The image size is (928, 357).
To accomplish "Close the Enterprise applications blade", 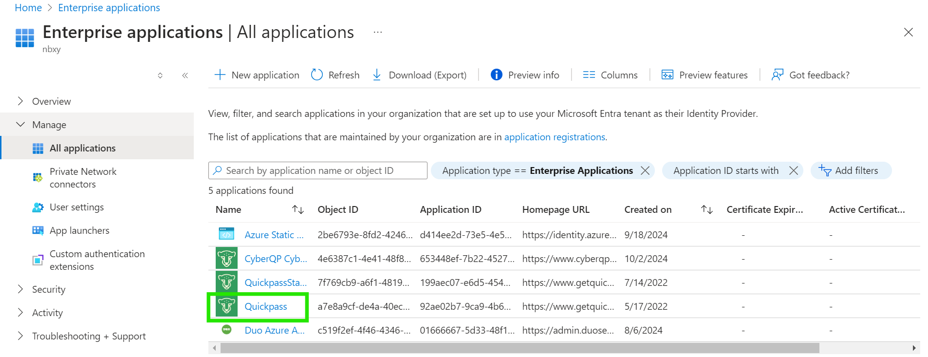I will click(x=909, y=32).
